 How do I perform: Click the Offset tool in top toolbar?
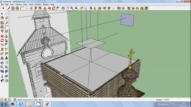click(x=58, y=8)
